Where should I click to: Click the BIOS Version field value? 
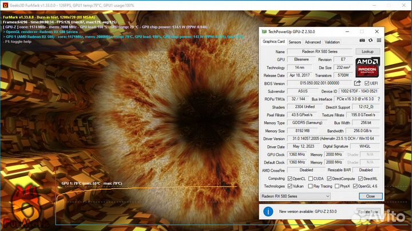click(319, 83)
